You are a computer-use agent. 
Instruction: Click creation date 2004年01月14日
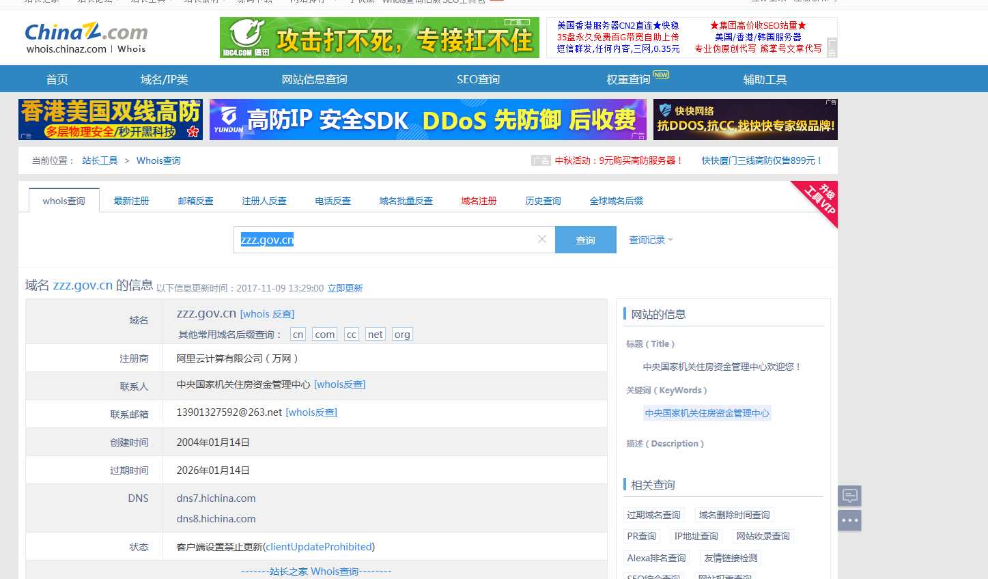(213, 442)
